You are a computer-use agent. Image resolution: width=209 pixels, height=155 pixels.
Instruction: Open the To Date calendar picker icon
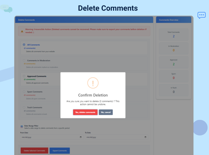coord(145,137)
